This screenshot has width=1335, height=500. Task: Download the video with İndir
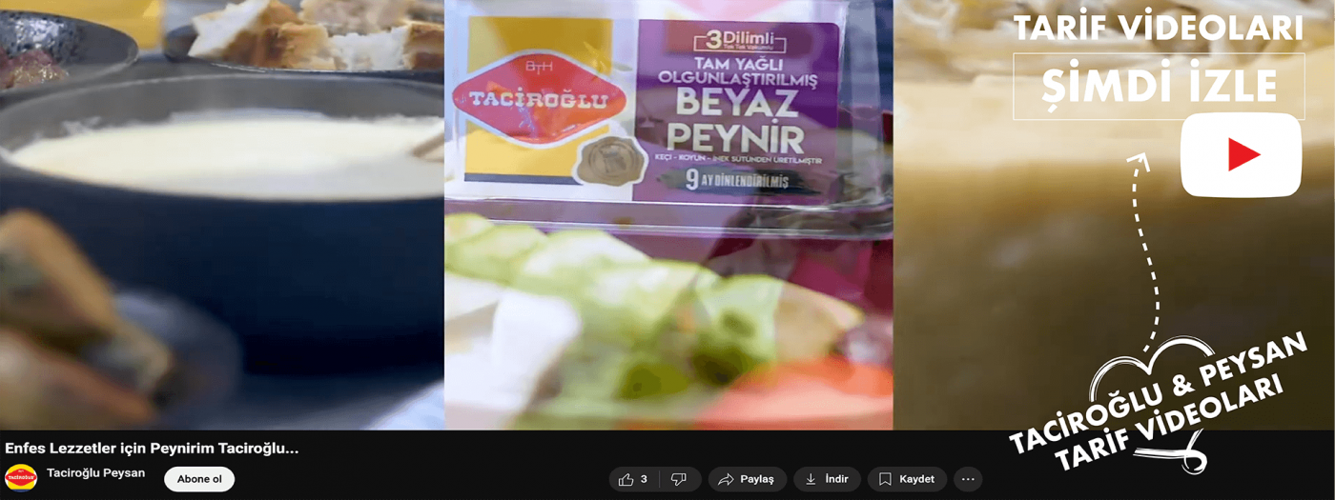(x=827, y=479)
